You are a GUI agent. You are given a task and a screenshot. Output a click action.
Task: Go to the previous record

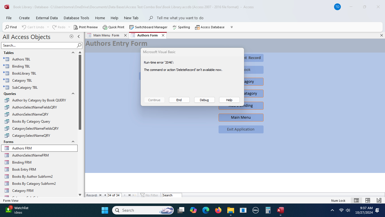[105, 195]
